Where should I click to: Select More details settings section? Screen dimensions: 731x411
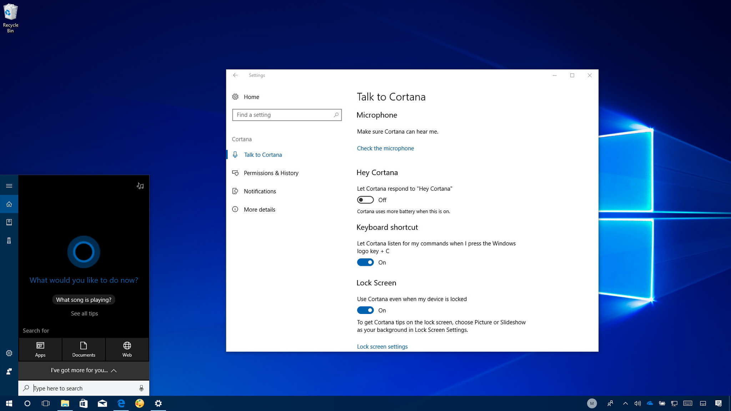tap(259, 209)
